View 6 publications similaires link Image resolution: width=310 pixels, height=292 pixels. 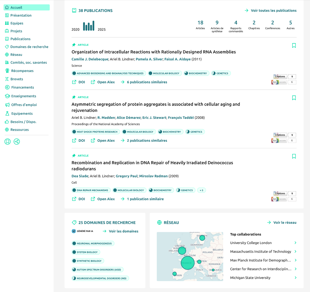[x=147, y=82]
